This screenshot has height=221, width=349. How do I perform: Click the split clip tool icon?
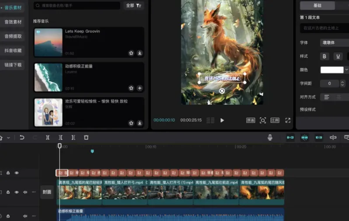tap(48, 137)
